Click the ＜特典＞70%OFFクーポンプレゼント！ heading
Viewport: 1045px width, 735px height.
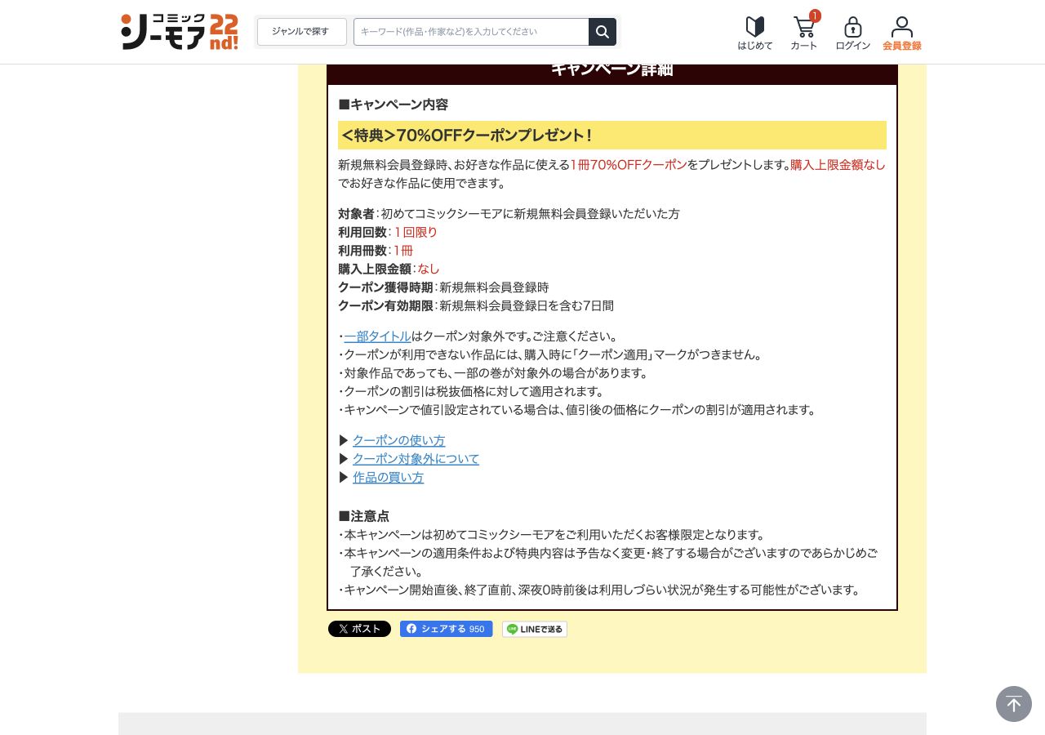(612, 136)
